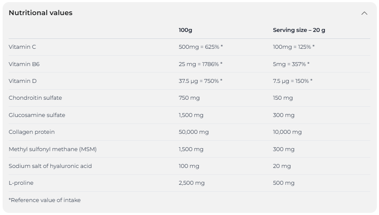Viewport: 379px width, 215px height.
Task: Click the 7.5 µg = 150% value
Action: point(292,81)
